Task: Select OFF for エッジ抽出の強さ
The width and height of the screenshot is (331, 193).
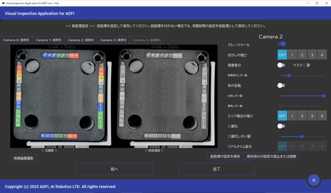Action: [x=282, y=116]
